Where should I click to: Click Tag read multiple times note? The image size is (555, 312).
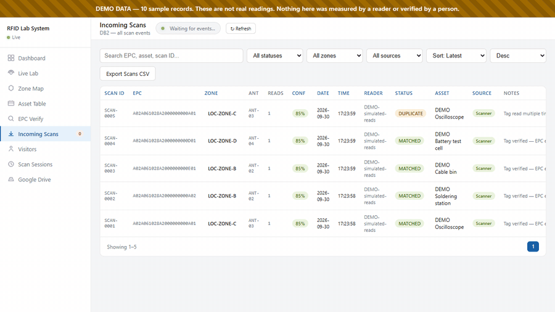525,113
